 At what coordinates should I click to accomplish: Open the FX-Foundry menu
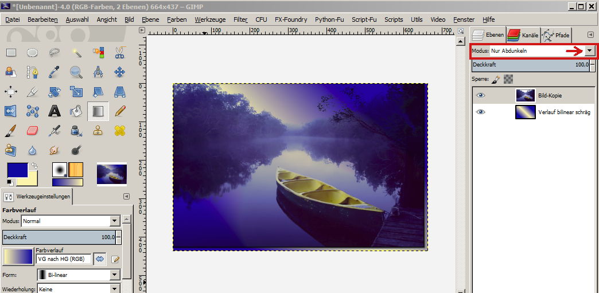[x=291, y=19]
